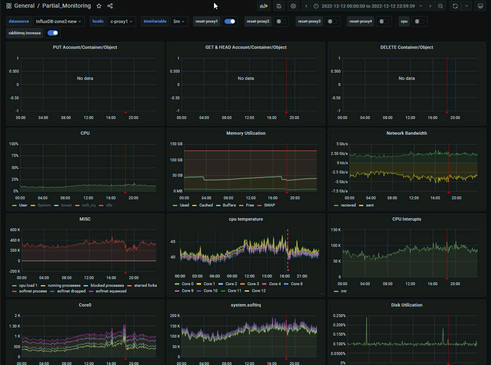Star the Partial_Monitoring dashboard
The width and height of the screenshot is (491, 365).
(x=99, y=6)
